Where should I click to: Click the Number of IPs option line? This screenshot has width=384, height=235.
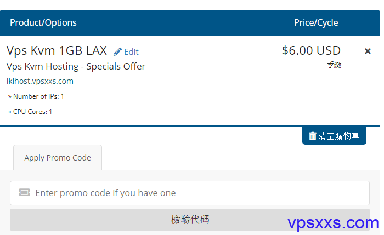pos(36,96)
